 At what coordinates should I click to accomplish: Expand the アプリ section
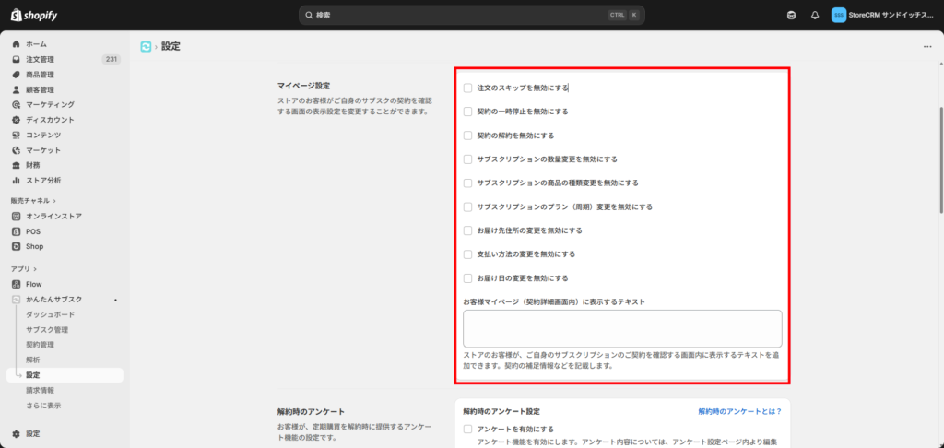tap(23, 269)
